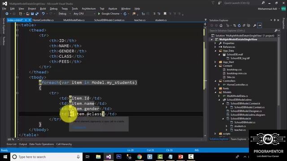Open Google Chrome from the taskbar
This screenshot has width=287, height=161.
point(139,157)
